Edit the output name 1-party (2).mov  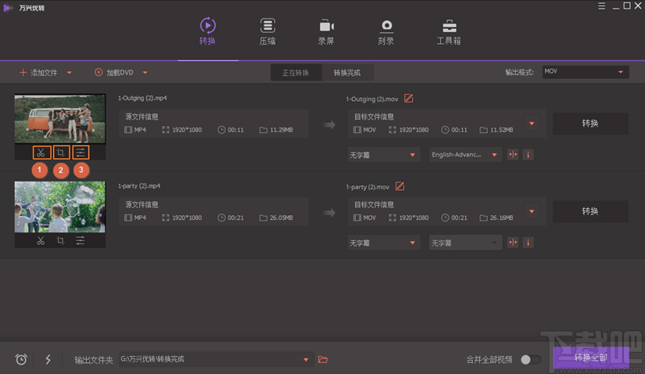click(400, 186)
